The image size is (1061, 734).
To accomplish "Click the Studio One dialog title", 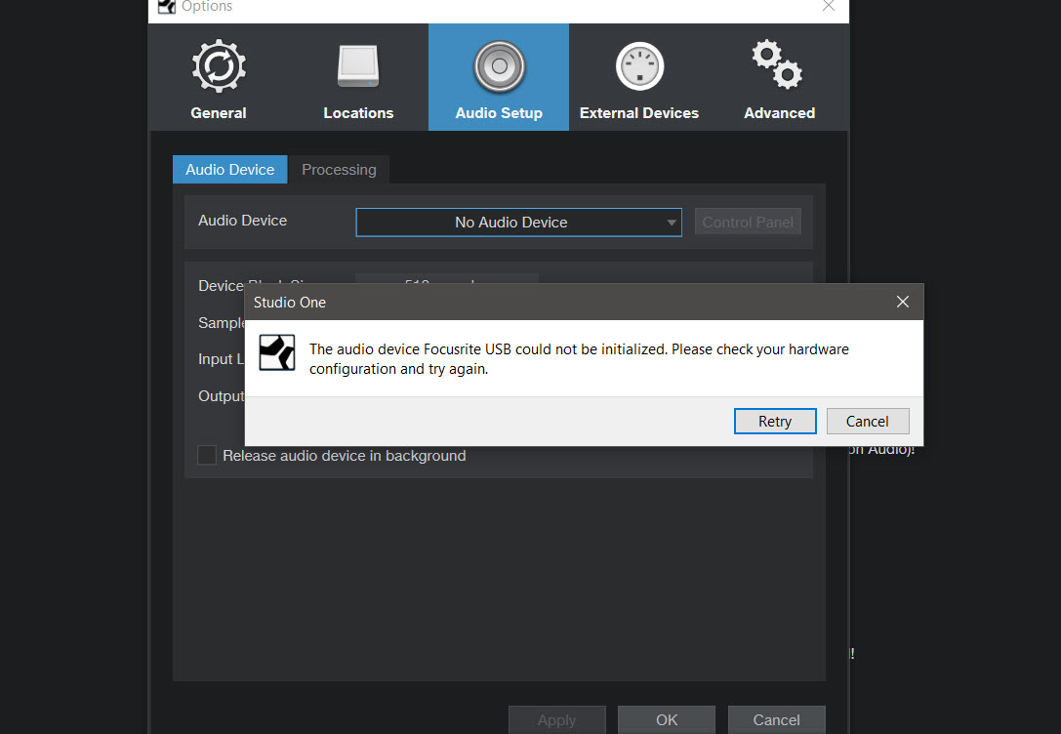I will [290, 303].
